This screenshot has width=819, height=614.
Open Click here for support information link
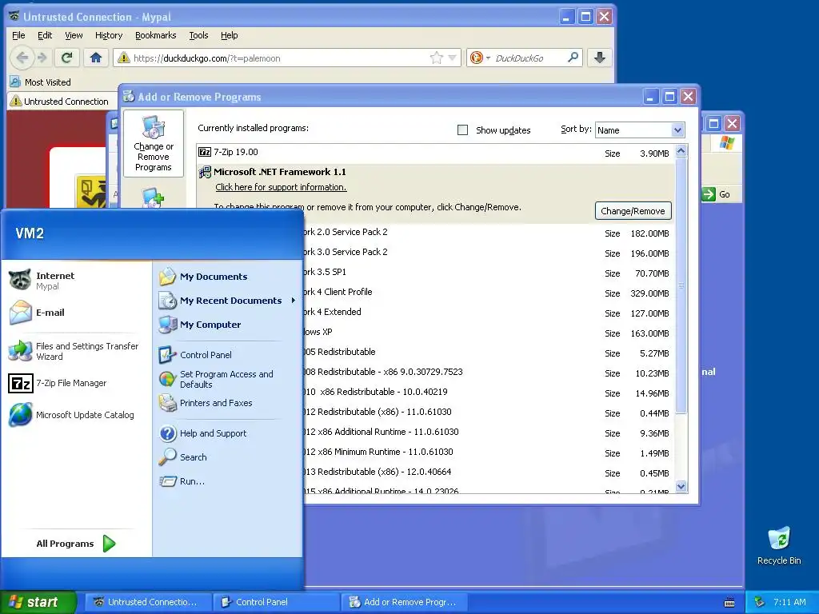click(281, 187)
